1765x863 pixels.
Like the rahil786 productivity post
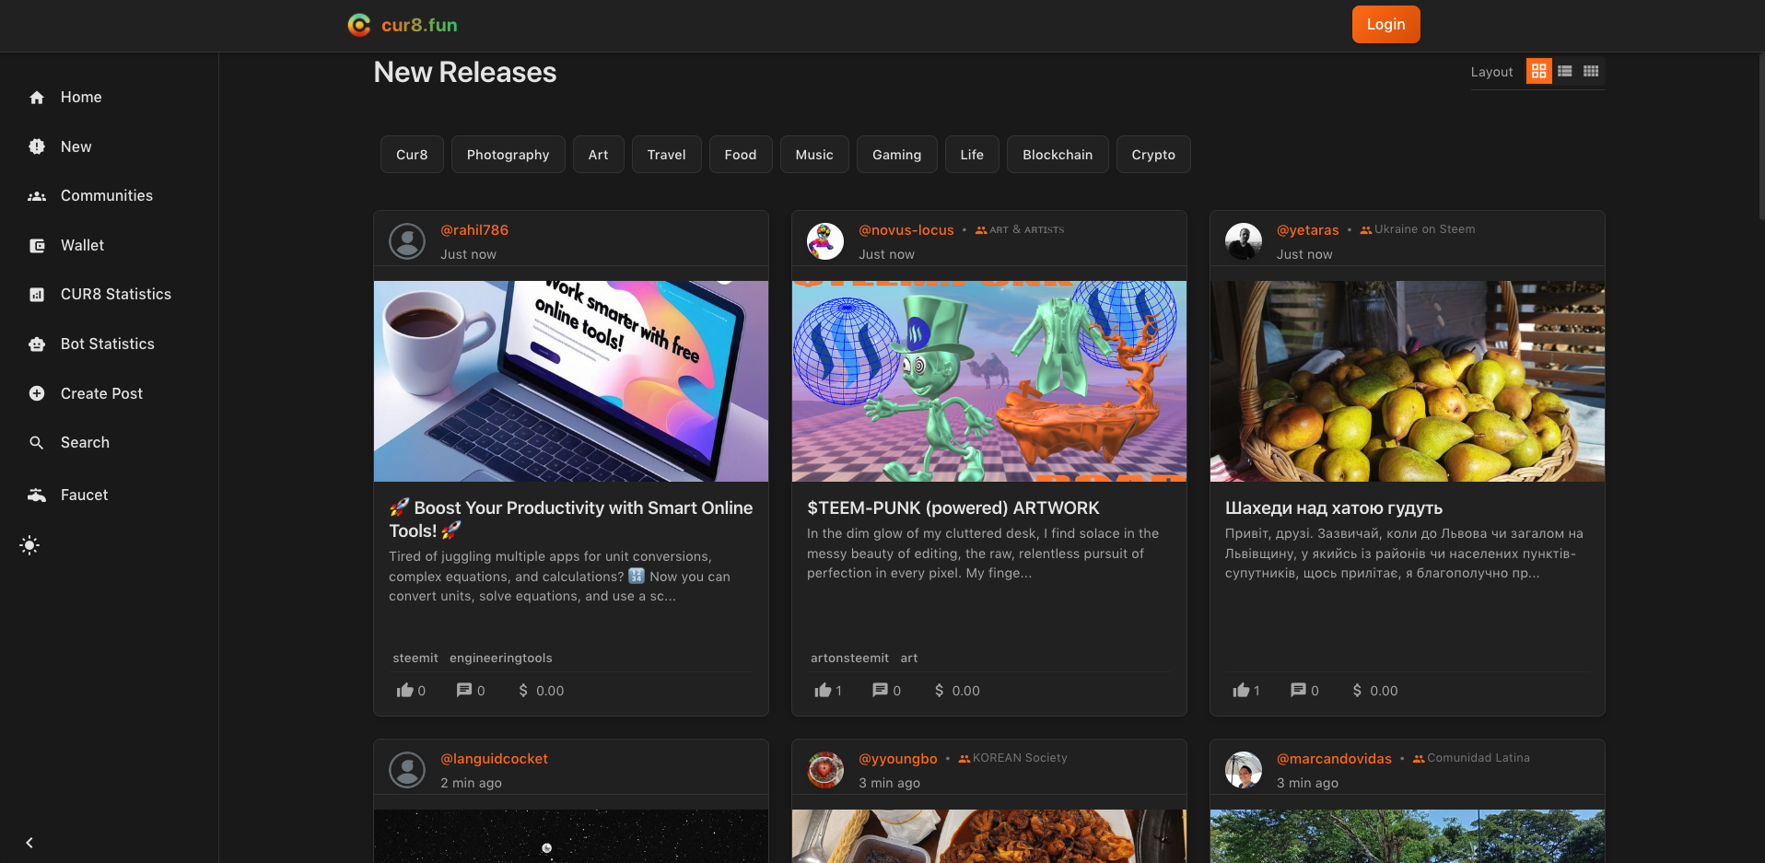[x=405, y=690]
